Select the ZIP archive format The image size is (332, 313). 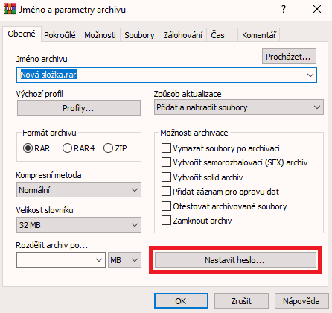[x=115, y=148]
